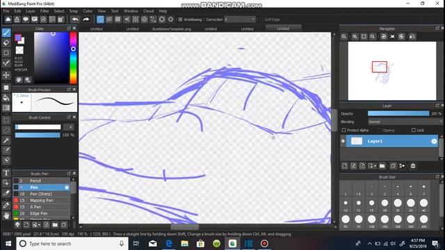The width and height of the screenshot is (445, 250).
Task: Enable the Clipping checkbox
Action: coord(378,130)
